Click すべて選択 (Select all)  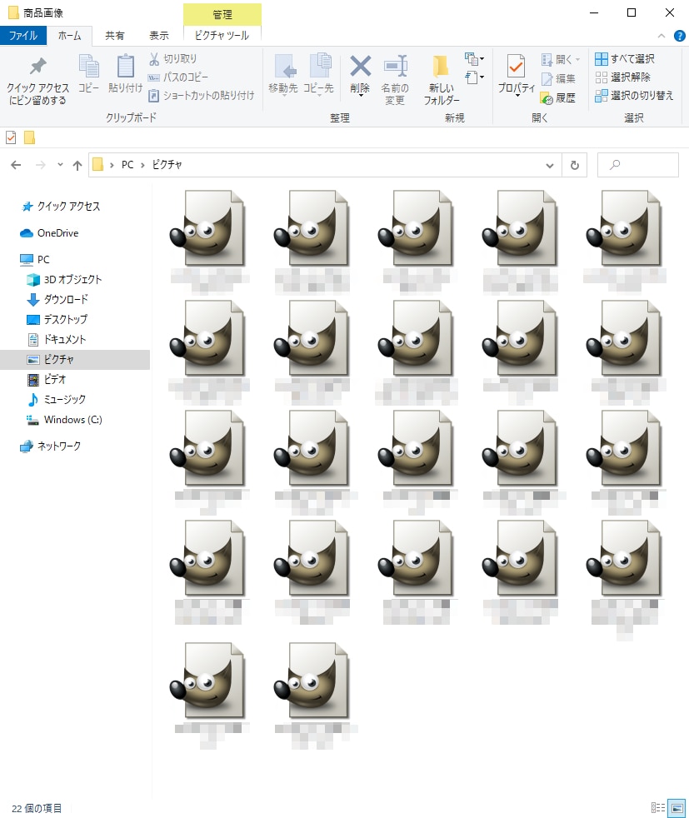[x=625, y=59]
